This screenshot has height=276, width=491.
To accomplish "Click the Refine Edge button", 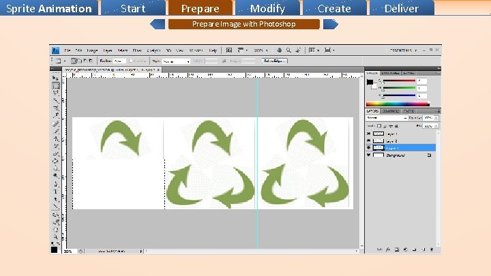I will point(274,61).
